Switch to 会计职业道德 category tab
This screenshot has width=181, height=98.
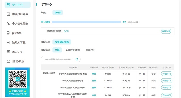tap(73, 50)
